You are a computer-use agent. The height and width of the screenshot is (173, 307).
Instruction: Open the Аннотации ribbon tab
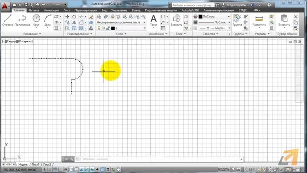pyautogui.click(x=51, y=10)
